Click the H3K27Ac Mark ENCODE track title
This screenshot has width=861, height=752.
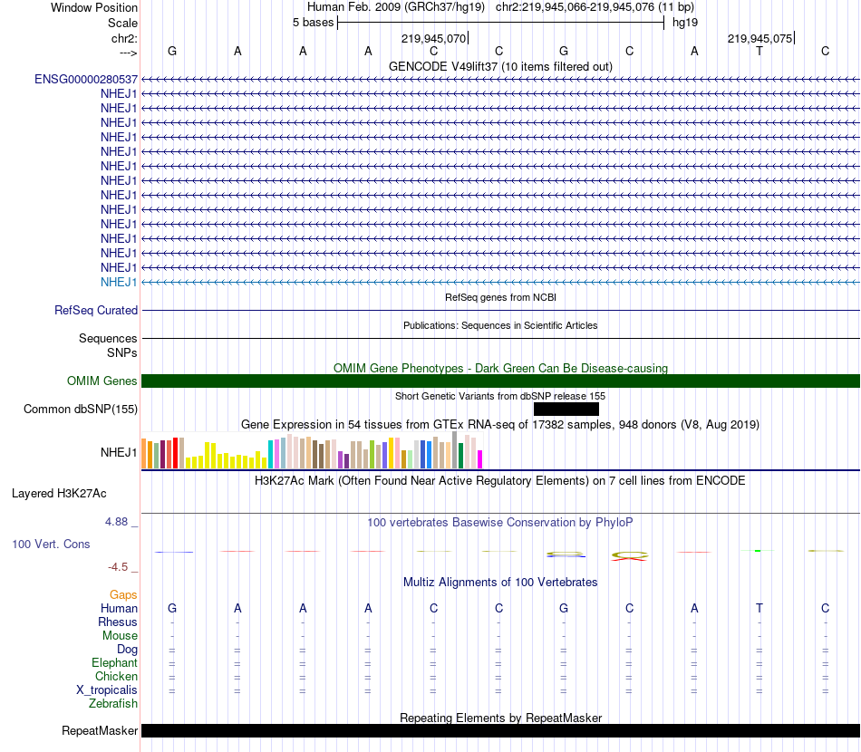tap(500, 481)
